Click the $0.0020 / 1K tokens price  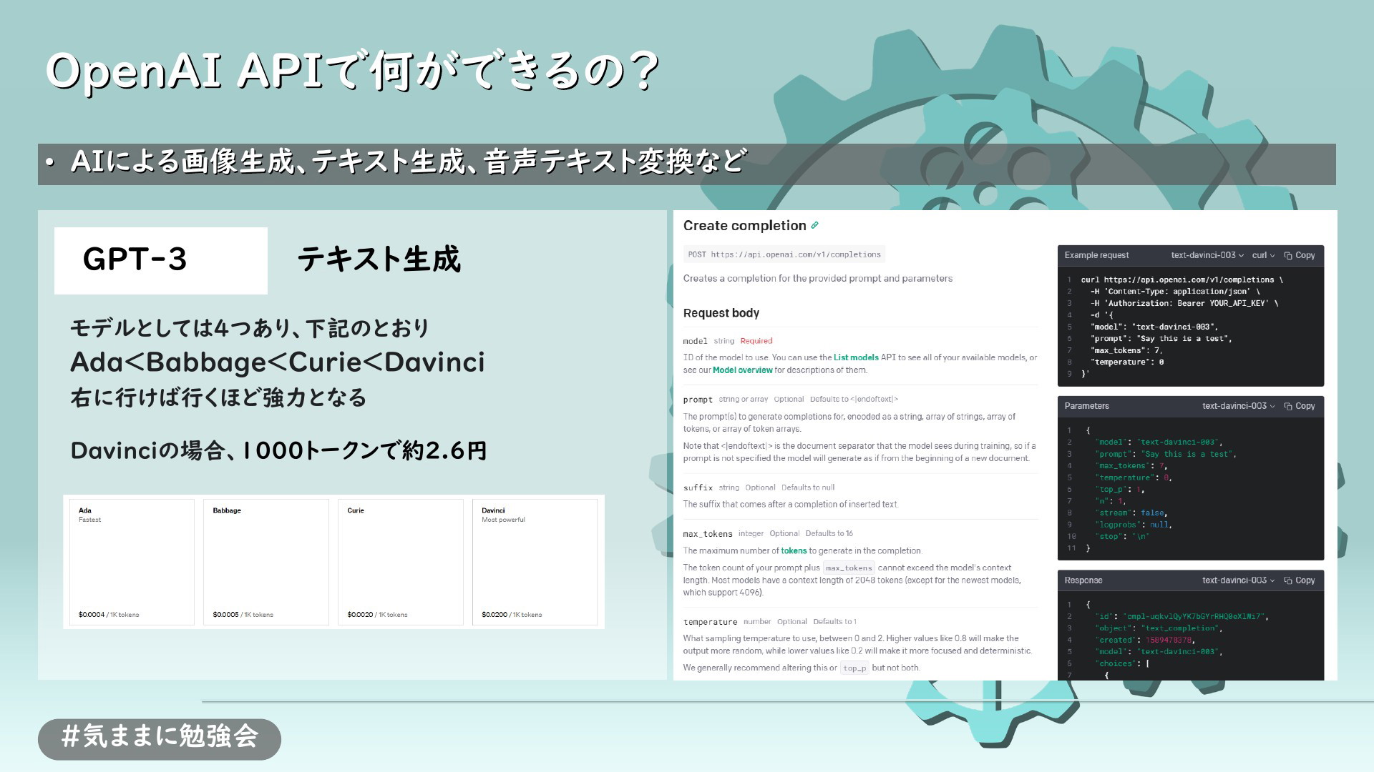[377, 615]
